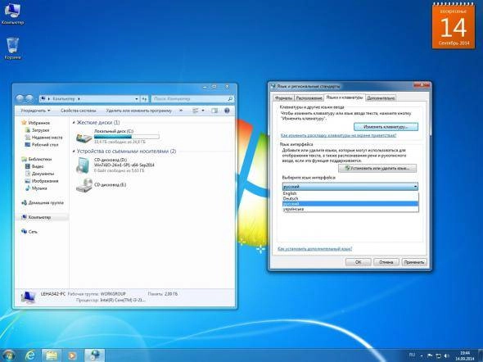Open Windows Explorer taskbar button

point(52,355)
